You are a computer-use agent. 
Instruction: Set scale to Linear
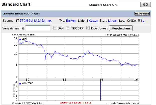(112, 21)
